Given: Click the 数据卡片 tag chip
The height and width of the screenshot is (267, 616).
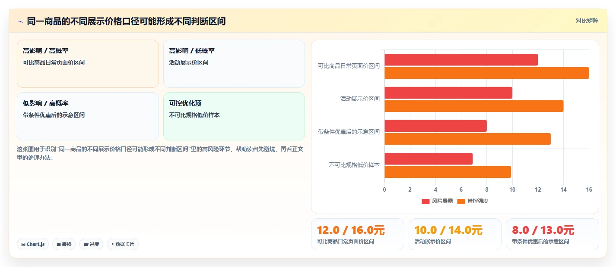Looking at the screenshot, I should click(123, 244).
